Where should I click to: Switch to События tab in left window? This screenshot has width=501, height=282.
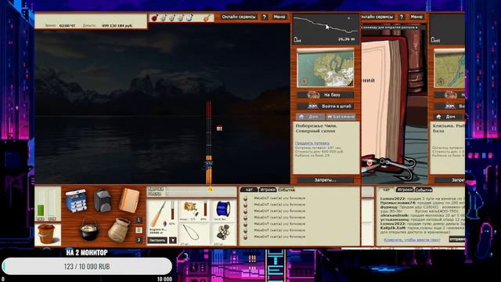coord(287,190)
